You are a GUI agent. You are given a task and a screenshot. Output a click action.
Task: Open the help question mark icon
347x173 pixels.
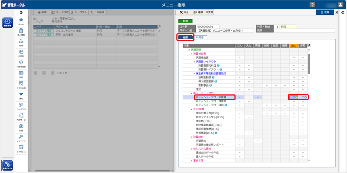pos(312,5)
